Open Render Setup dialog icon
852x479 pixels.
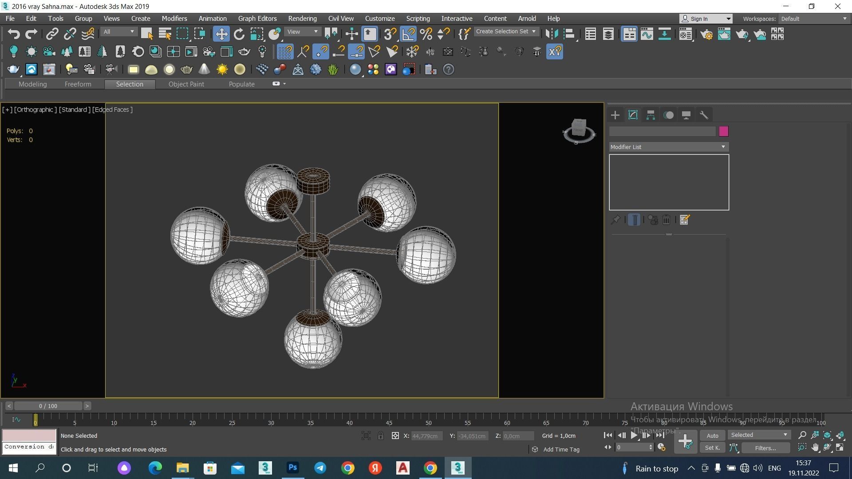707,34
